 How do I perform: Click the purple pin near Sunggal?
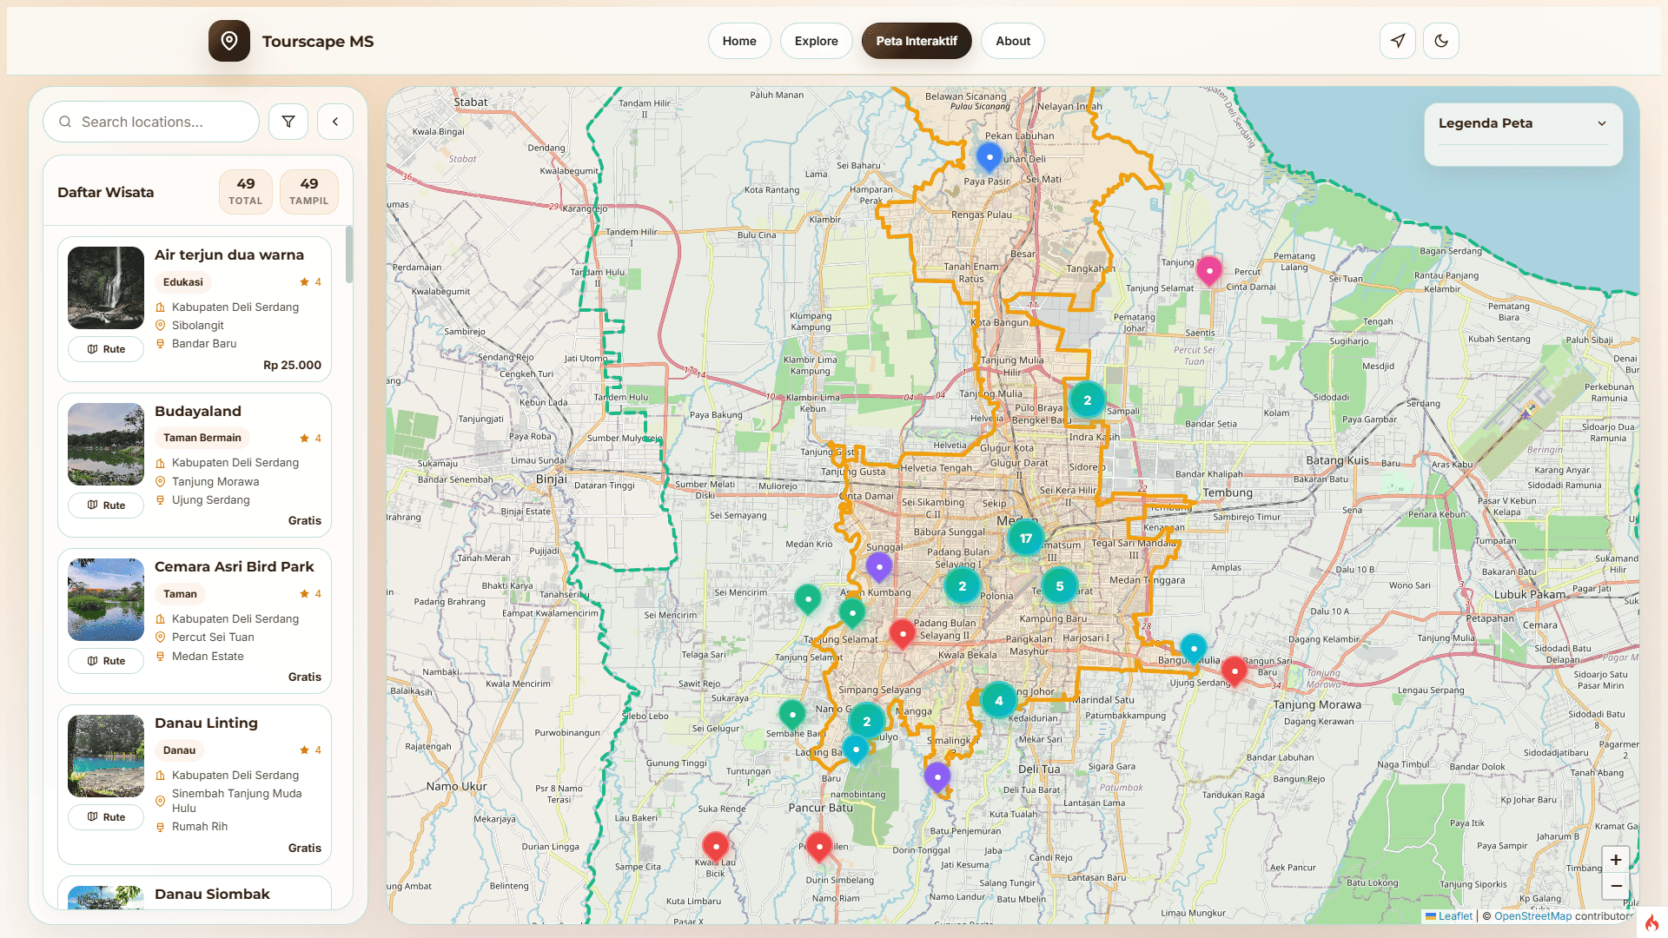[879, 567]
